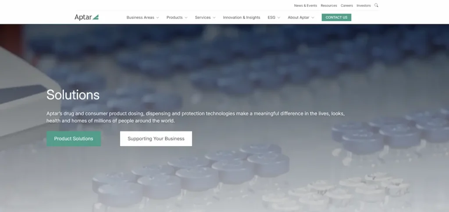Click the Aptar logo

(86, 17)
